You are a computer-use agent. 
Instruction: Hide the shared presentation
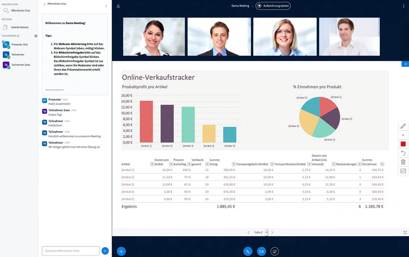pyautogui.click(x=405, y=64)
